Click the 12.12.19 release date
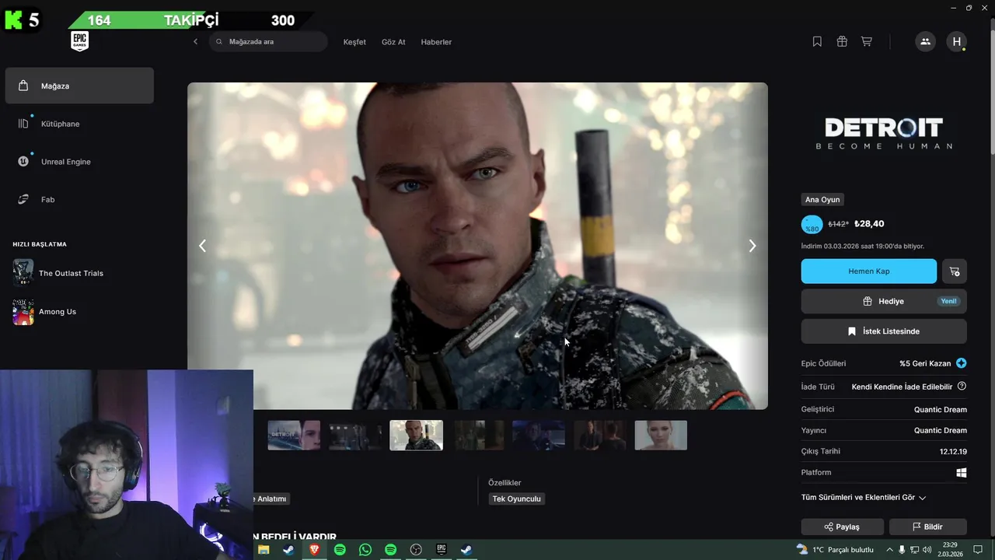Screen dimensions: 995x560 tap(953, 451)
